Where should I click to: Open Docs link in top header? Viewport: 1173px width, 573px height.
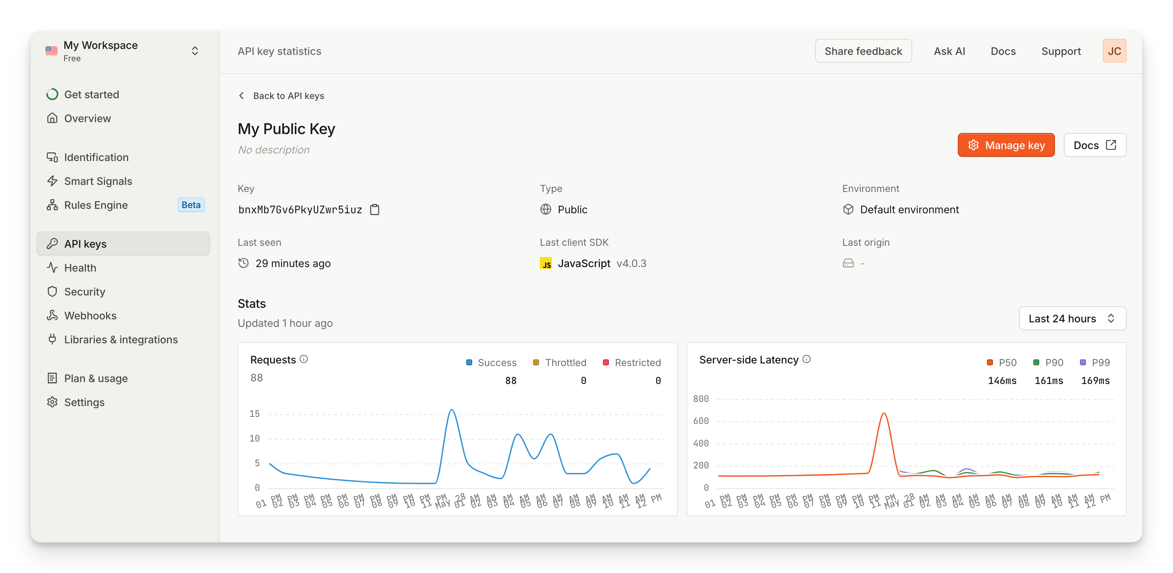(1003, 51)
